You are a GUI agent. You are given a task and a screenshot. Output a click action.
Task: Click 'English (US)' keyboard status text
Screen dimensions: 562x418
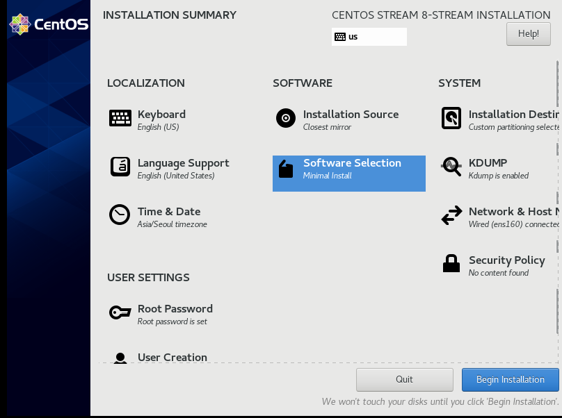pos(158,127)
